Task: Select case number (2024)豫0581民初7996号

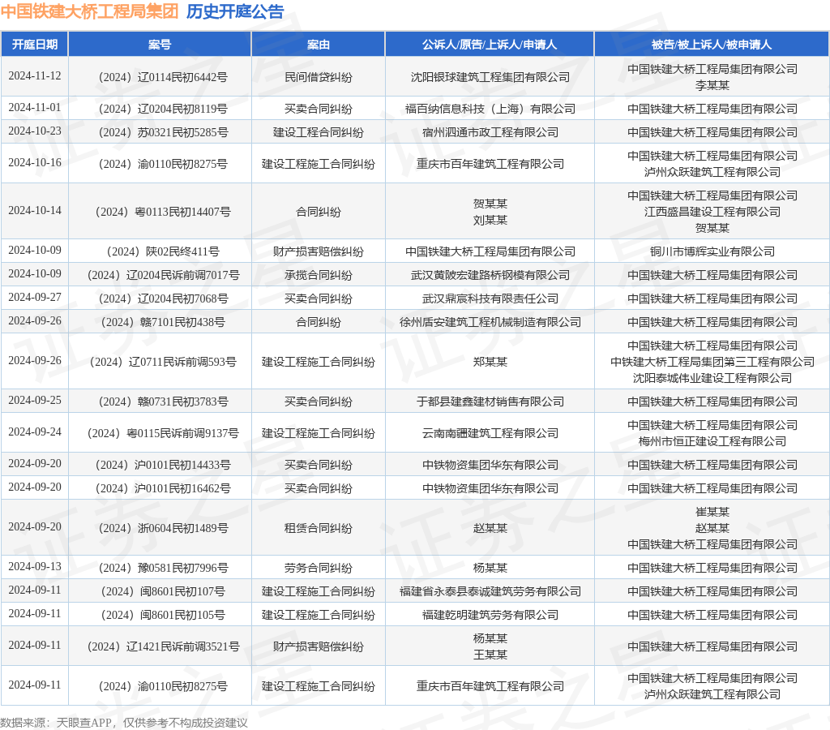Action: pos(163,568)
